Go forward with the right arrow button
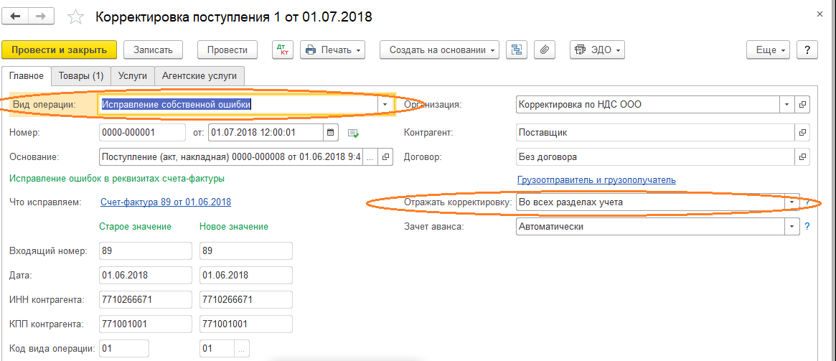836x361 pixels. pyautogui.click(x=40, y=17)
